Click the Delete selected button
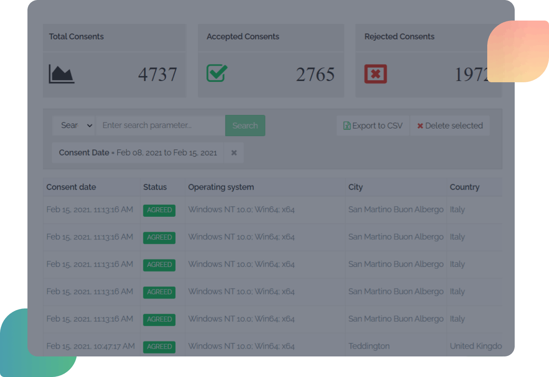This screenshot has height=377, width=549. click(450, 126)
